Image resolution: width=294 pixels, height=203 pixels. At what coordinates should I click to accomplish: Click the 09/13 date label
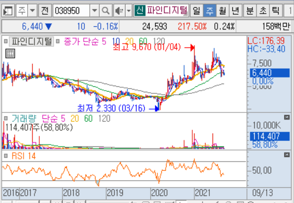(262, 193)
